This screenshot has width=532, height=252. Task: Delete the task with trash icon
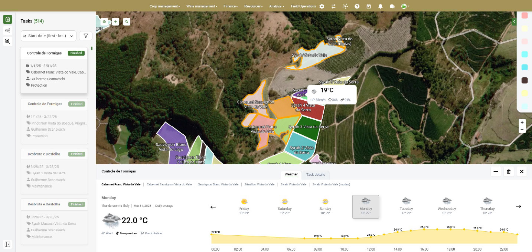[509, 172]
